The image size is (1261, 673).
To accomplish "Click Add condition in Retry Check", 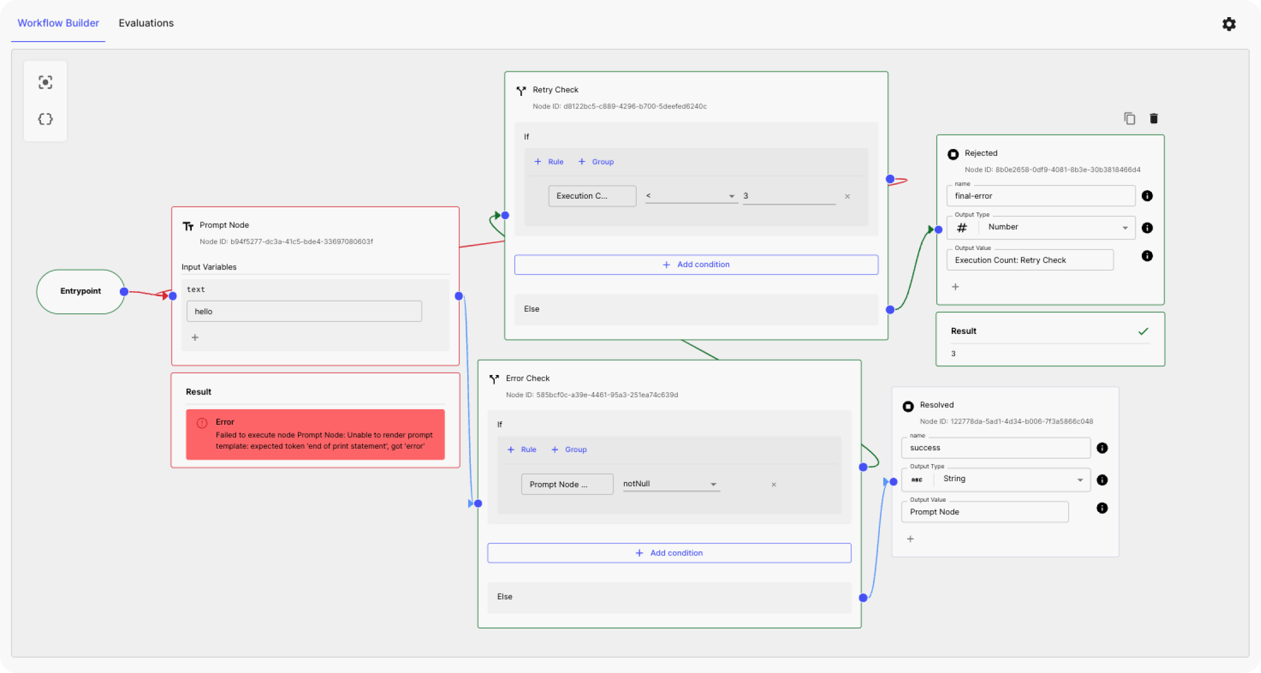I will pos(696,264).
